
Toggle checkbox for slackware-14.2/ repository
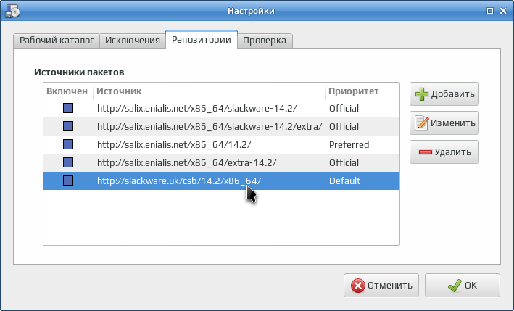(x=68, y=108)
